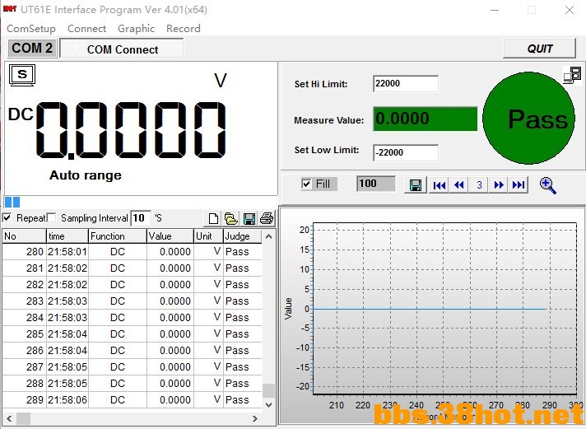
Task: Close the UT61E window
Action: point(570,10)
